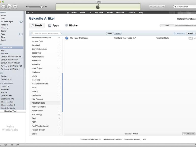Switch to grid view mode

[159, 7]
